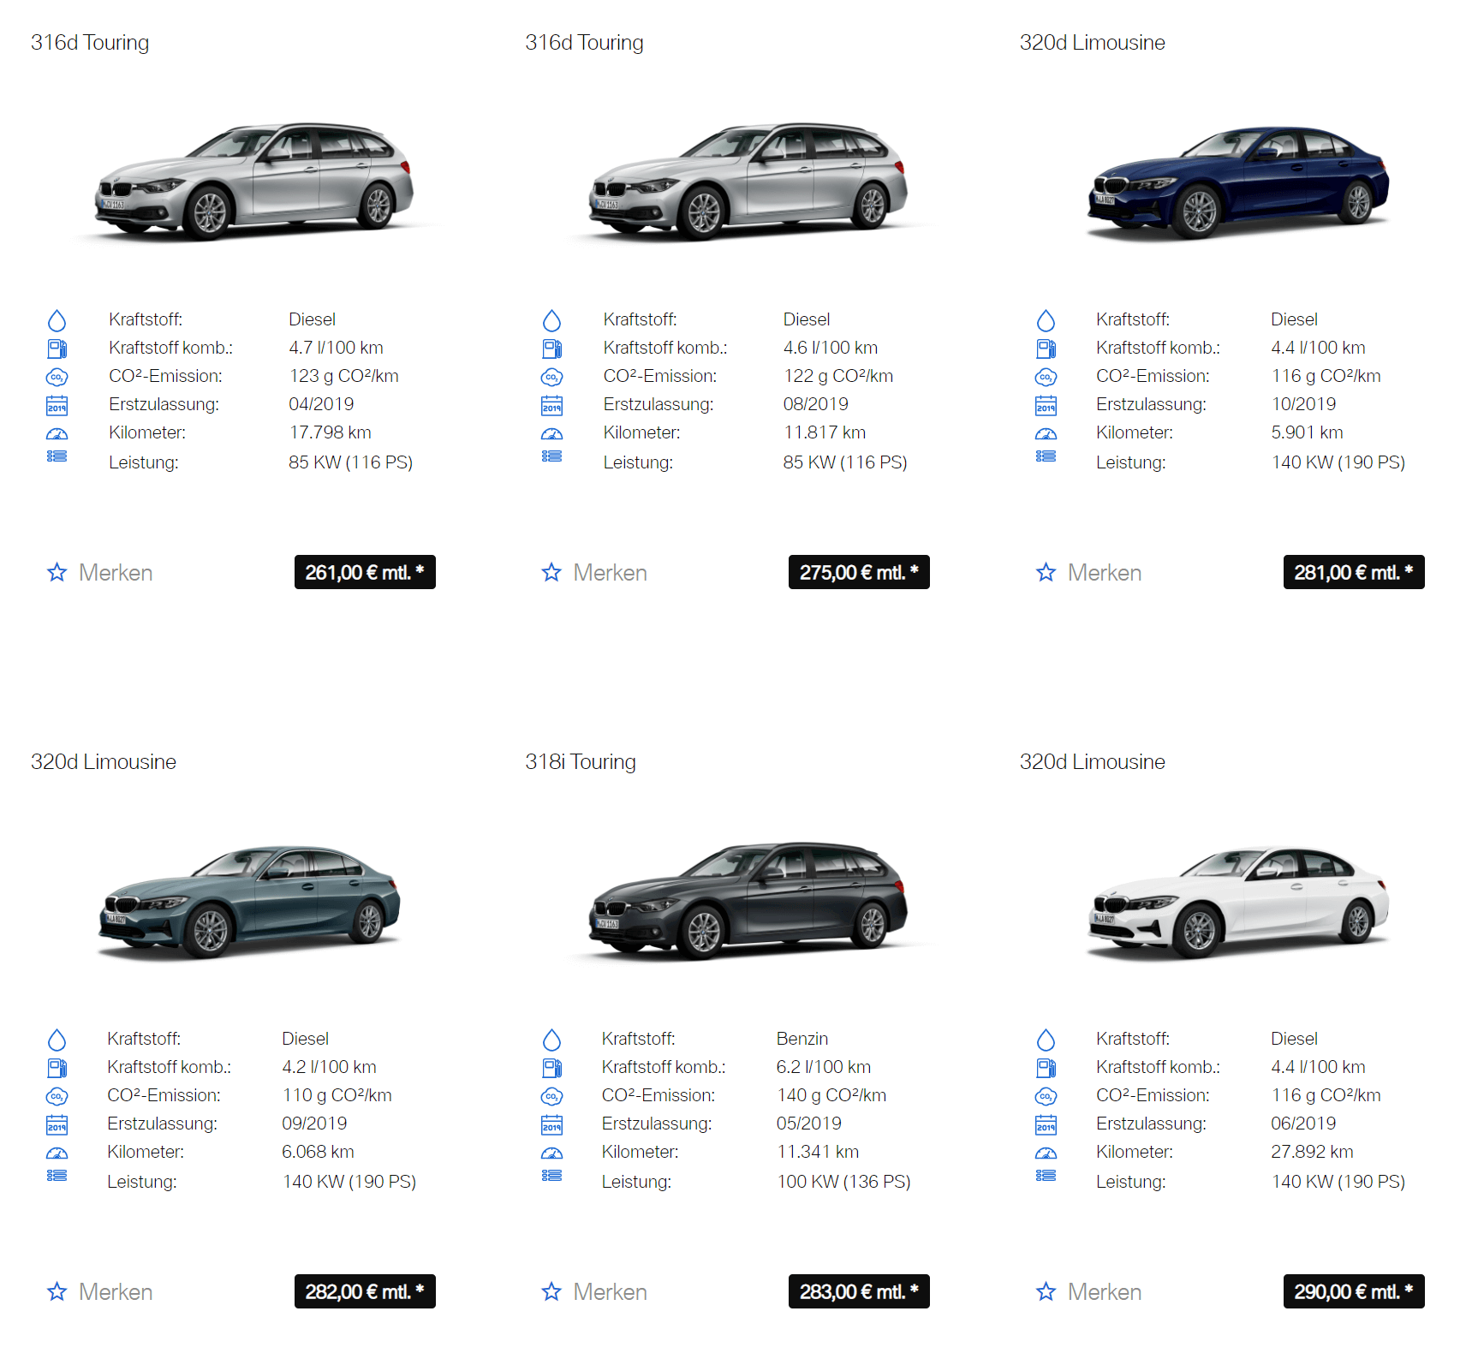Bookmark the 261,00 € car with the star icon
Viewport: 1472px width, 1353px height.
click(57, 572)
